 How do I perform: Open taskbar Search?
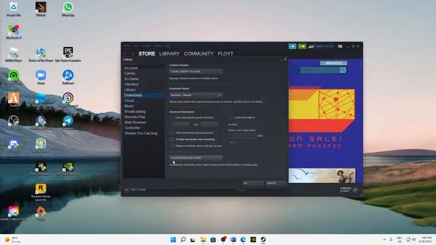click(183, 240)
